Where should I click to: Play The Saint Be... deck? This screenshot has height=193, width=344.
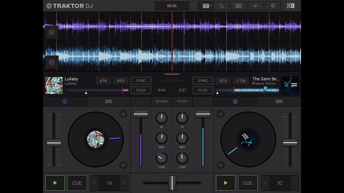226,183
